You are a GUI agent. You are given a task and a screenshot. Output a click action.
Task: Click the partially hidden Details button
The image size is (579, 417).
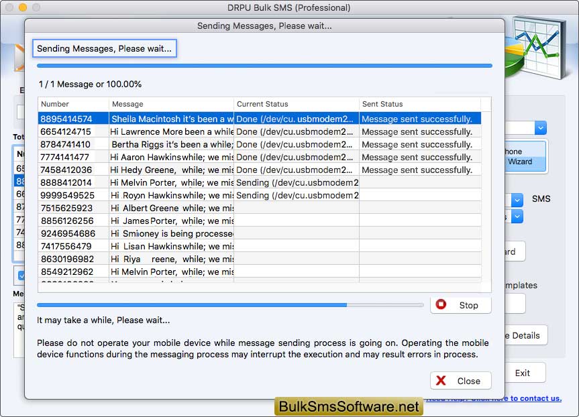click(x=526, y=335)
